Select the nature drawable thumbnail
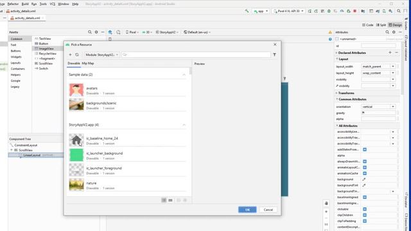The image size is (411, 231). (x=76, y=185)
